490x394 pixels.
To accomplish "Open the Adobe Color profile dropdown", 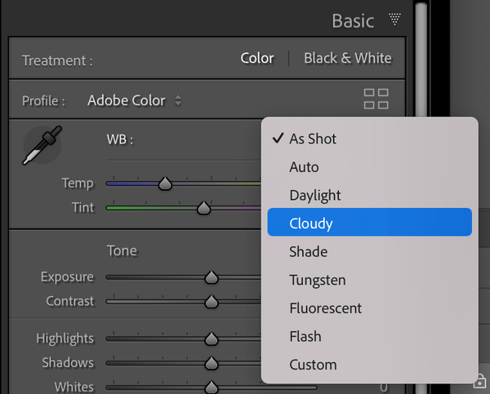I will click(135, 100).
